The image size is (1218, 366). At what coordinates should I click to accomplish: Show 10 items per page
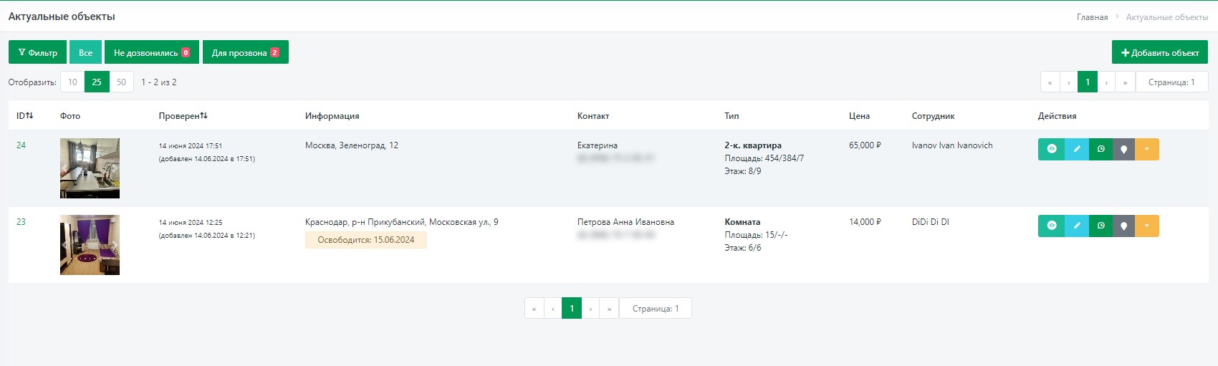(x=72, y=82)
